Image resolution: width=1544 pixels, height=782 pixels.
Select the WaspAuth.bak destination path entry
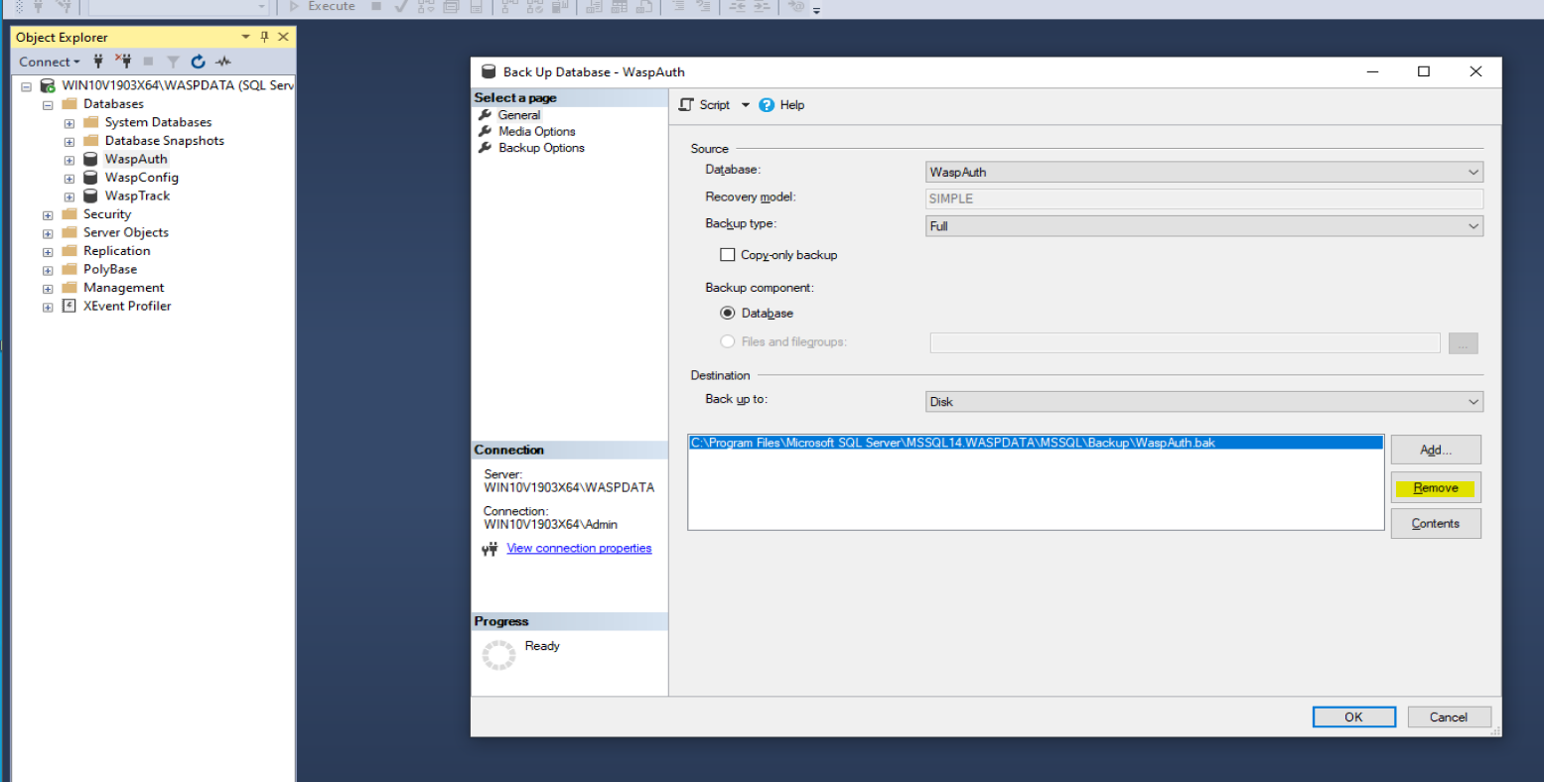coord(1036,443)
